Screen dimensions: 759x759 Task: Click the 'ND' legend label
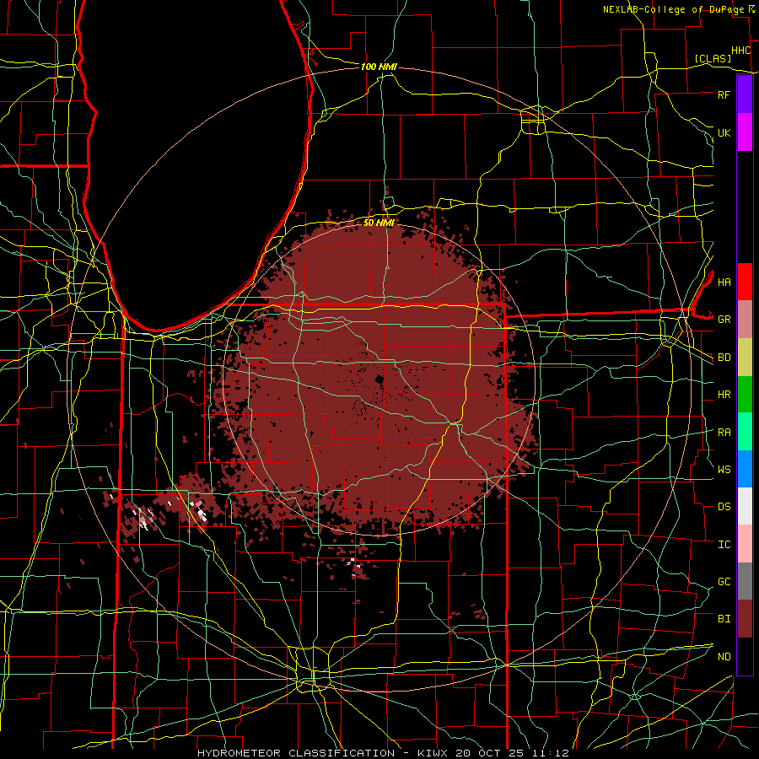[x=724, y=657]
